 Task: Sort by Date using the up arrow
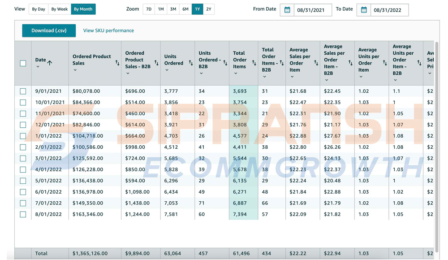[x=50, y=63]
